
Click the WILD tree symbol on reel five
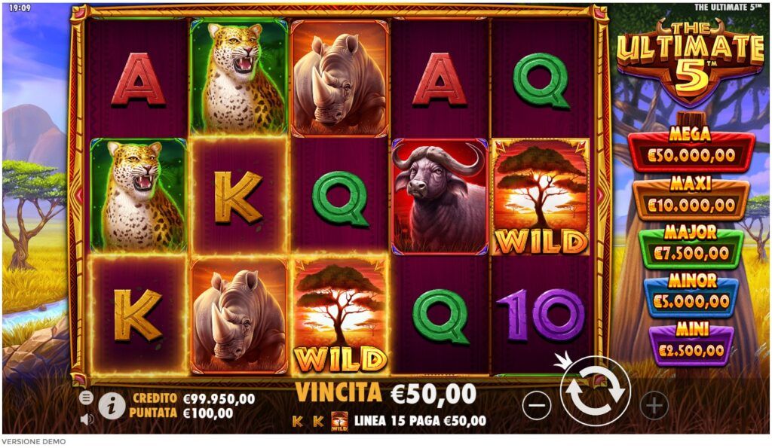[x=540, y=197]
